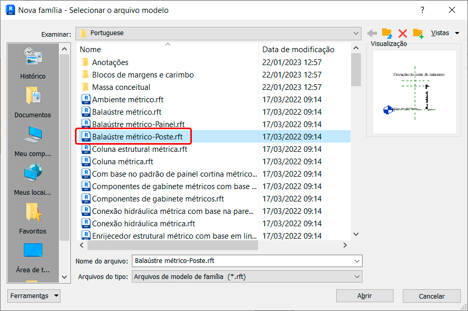Click the Abrir button

point(365,296)
